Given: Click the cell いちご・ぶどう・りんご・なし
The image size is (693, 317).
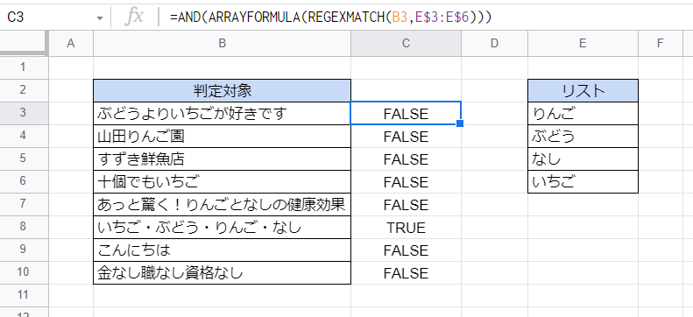Looking at the screenshot, I should pos(223,228).
